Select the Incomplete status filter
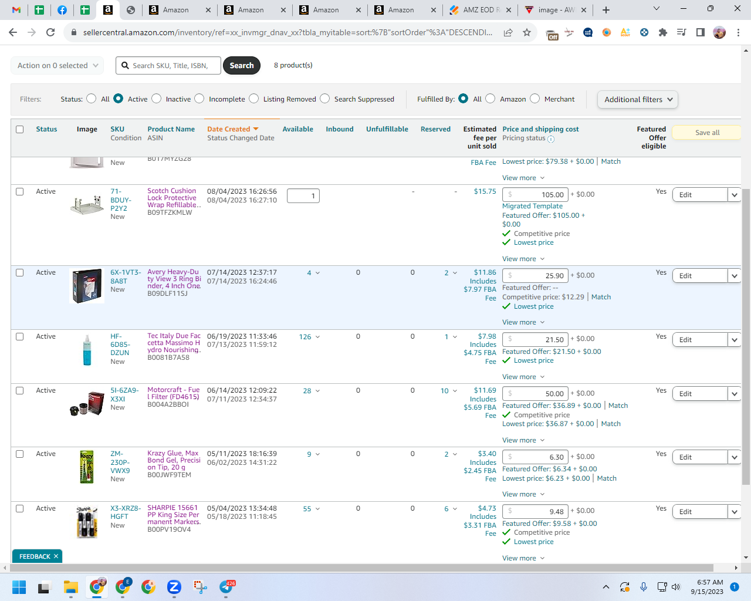The image size is (751, 601). (x=199, y=99)
